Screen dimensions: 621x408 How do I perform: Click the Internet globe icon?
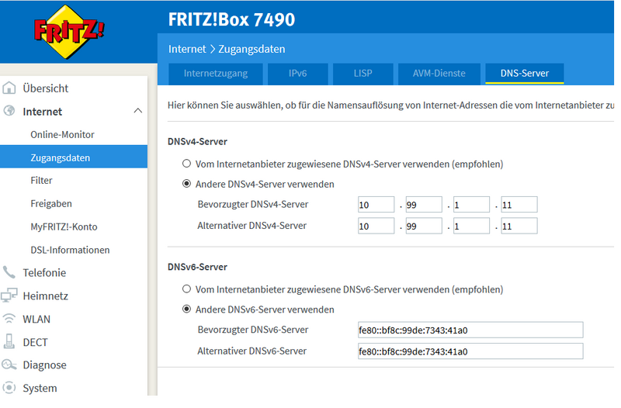coord(9,112)
